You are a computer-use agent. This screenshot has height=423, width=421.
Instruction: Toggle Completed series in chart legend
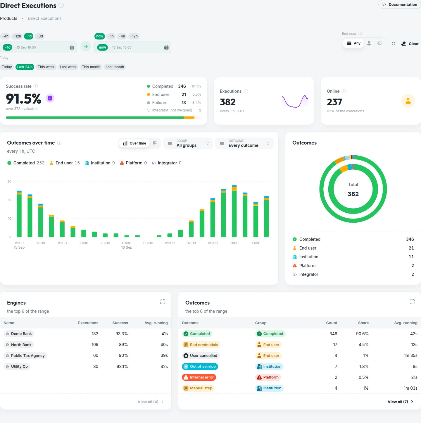(x=26, y=163)
